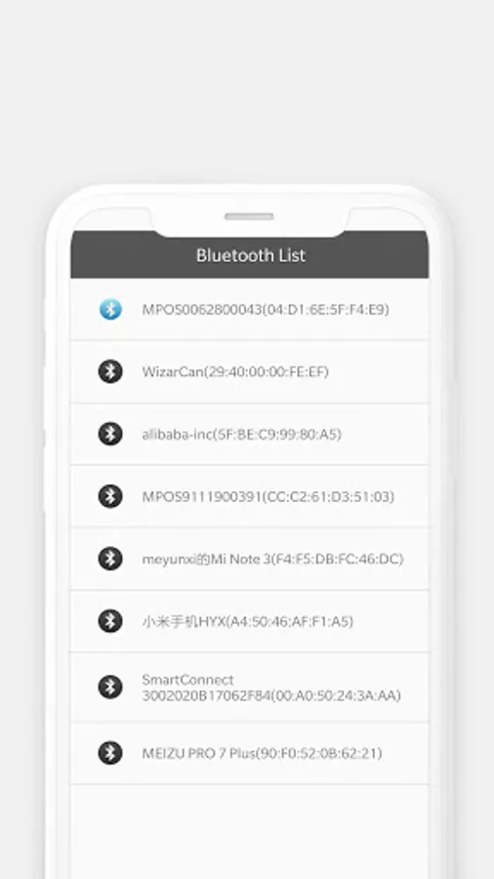Click the Bluetooth icon next to meyunxi Mi Note 3

[x=110, y=559]
